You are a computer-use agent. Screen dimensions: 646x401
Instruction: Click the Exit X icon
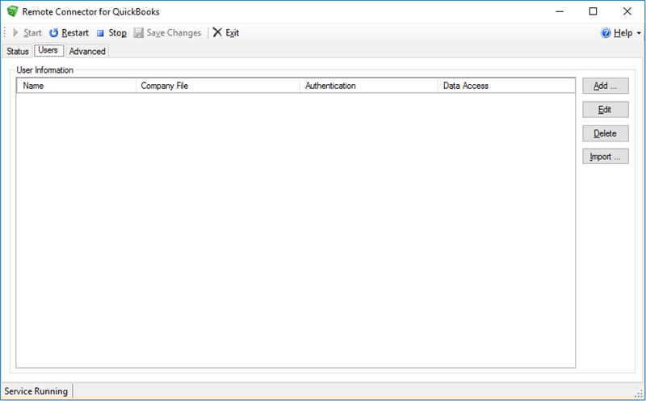point(217,32)
